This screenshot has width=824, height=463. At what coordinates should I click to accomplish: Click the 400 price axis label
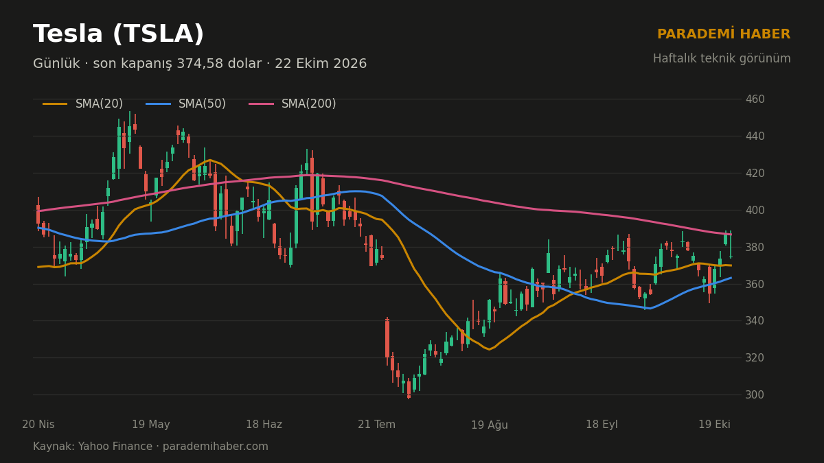pyautogui.click(x=755, y=210)
